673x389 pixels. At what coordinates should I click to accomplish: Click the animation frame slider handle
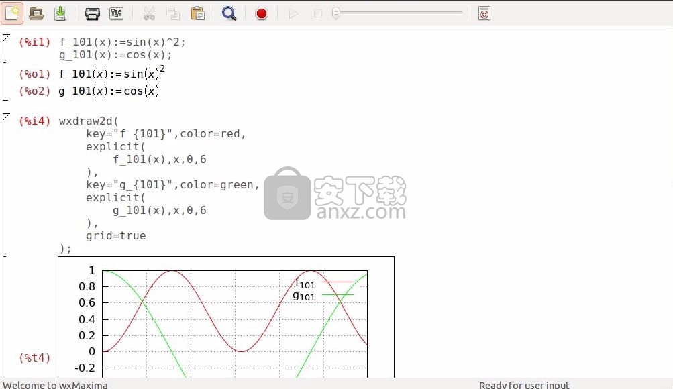336,13
